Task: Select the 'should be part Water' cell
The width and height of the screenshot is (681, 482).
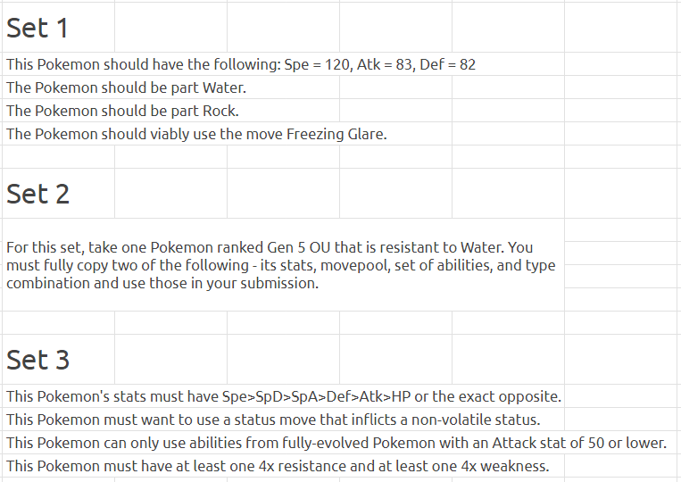Action: pyautogui.click(x=126, y=87)
